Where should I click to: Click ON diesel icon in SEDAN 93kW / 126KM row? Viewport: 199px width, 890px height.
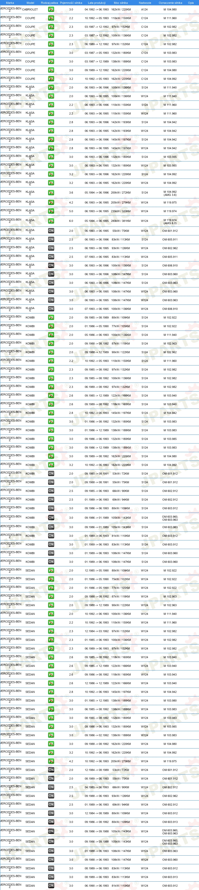pyautogui.click(x=51, y=796)
